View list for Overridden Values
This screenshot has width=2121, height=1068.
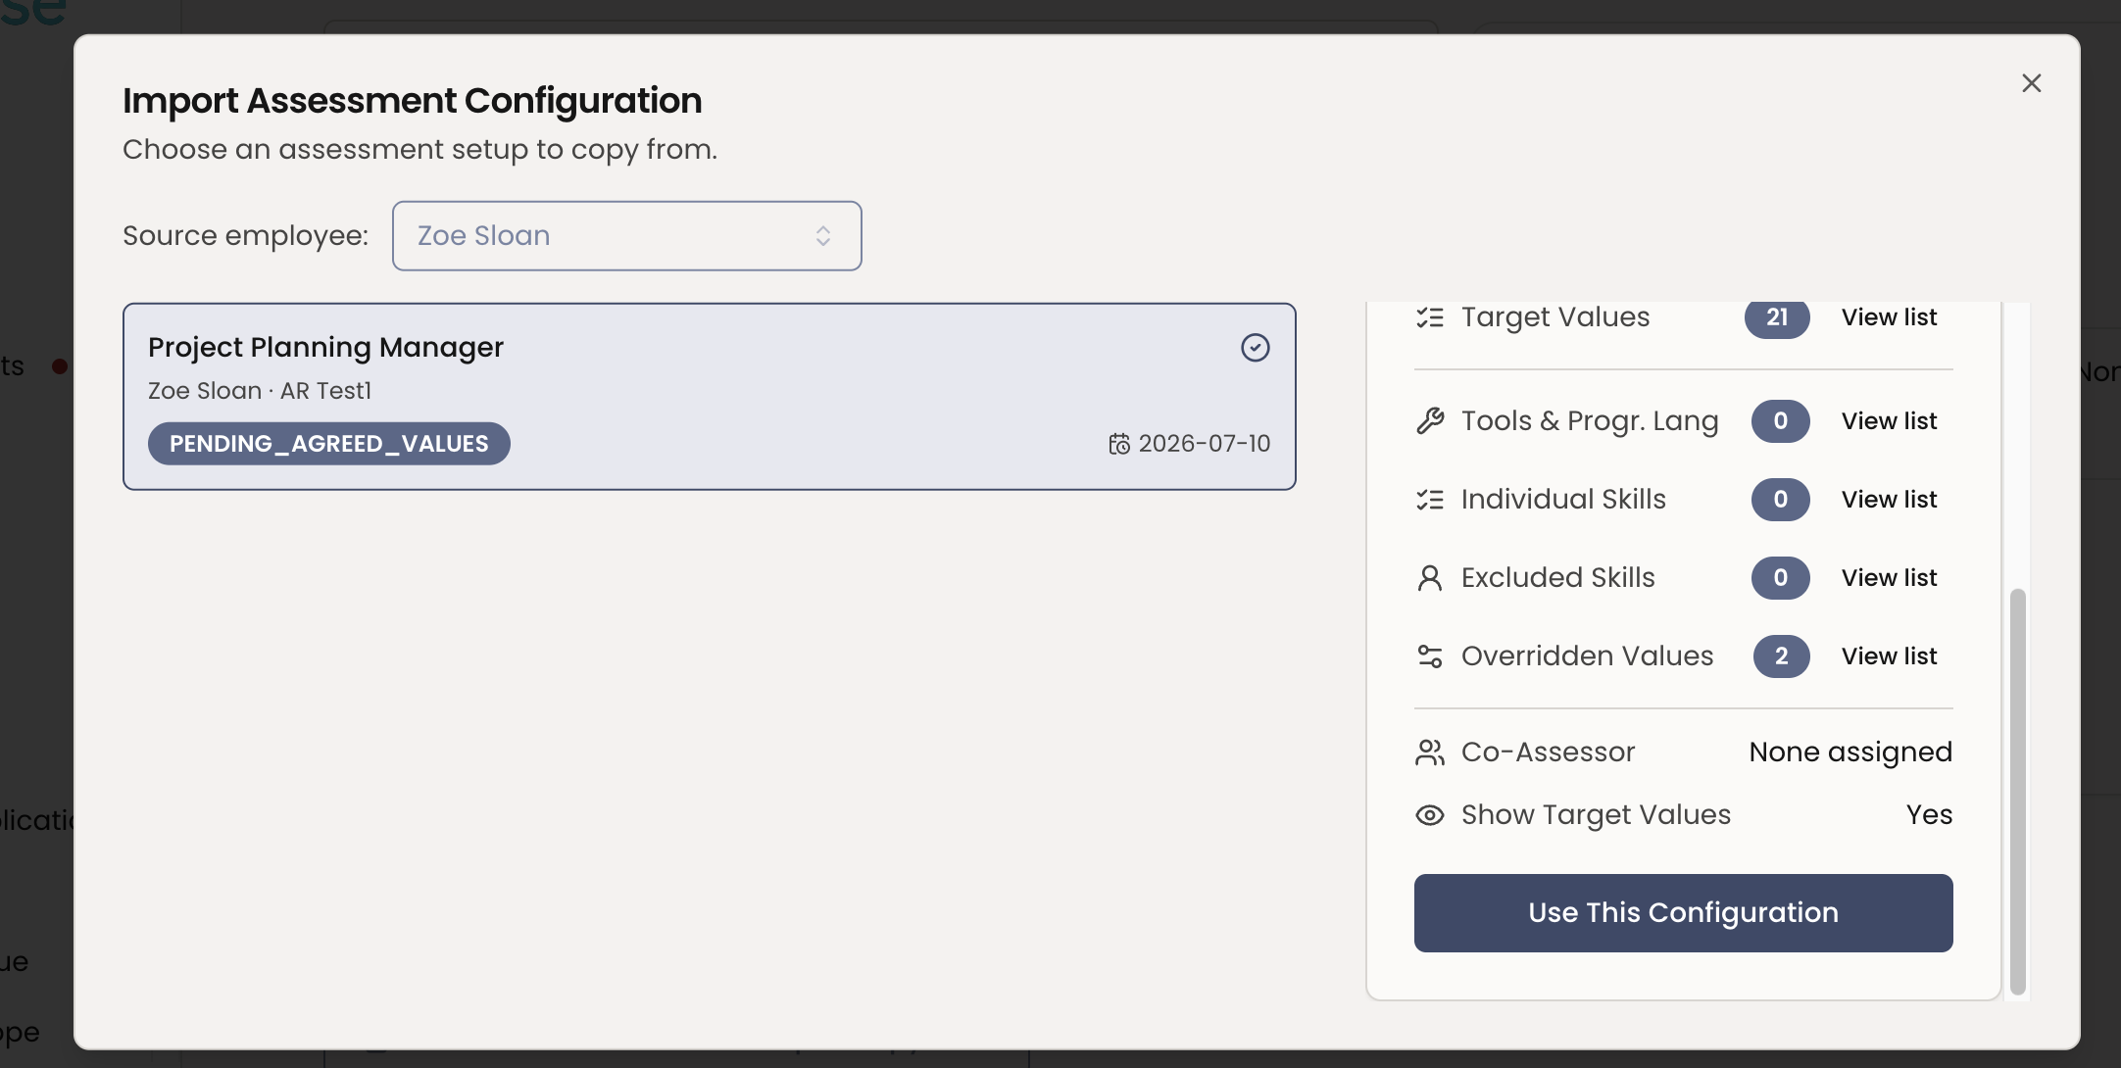(1889, 656)
